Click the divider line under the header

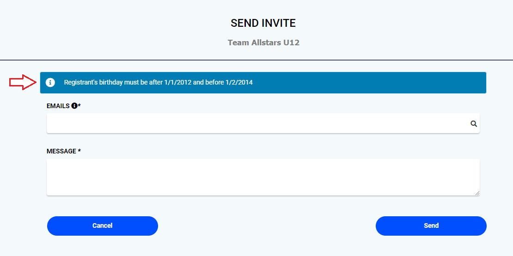(x=256, y=60)
